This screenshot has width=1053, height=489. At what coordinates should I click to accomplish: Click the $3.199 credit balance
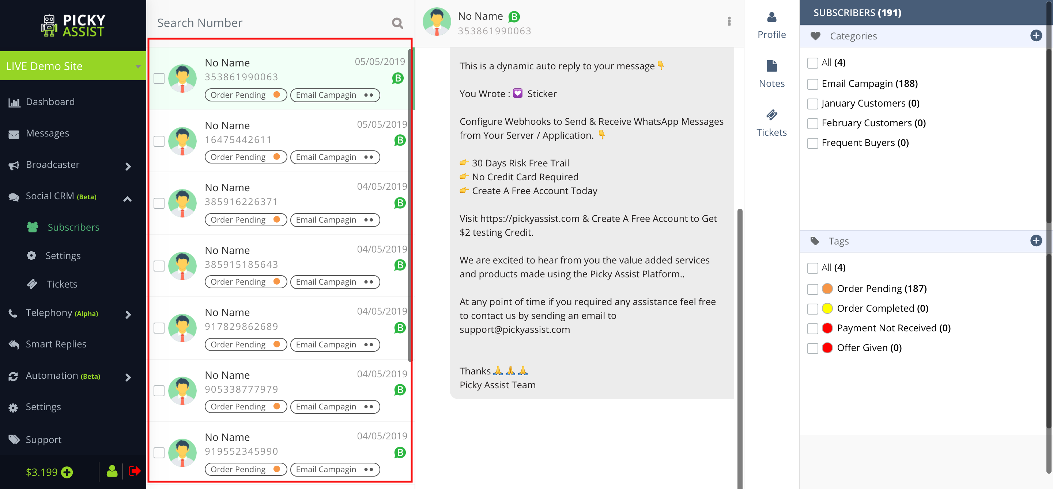click(41, 472)
